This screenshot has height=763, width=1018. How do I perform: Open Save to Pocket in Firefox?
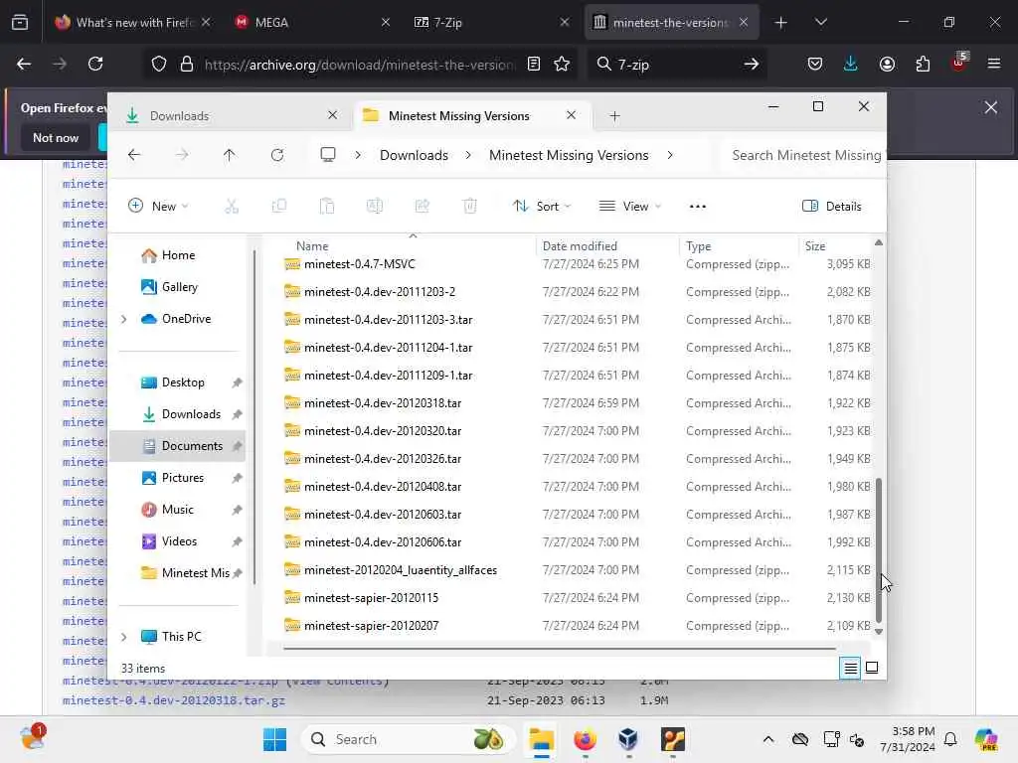[815, 64]
